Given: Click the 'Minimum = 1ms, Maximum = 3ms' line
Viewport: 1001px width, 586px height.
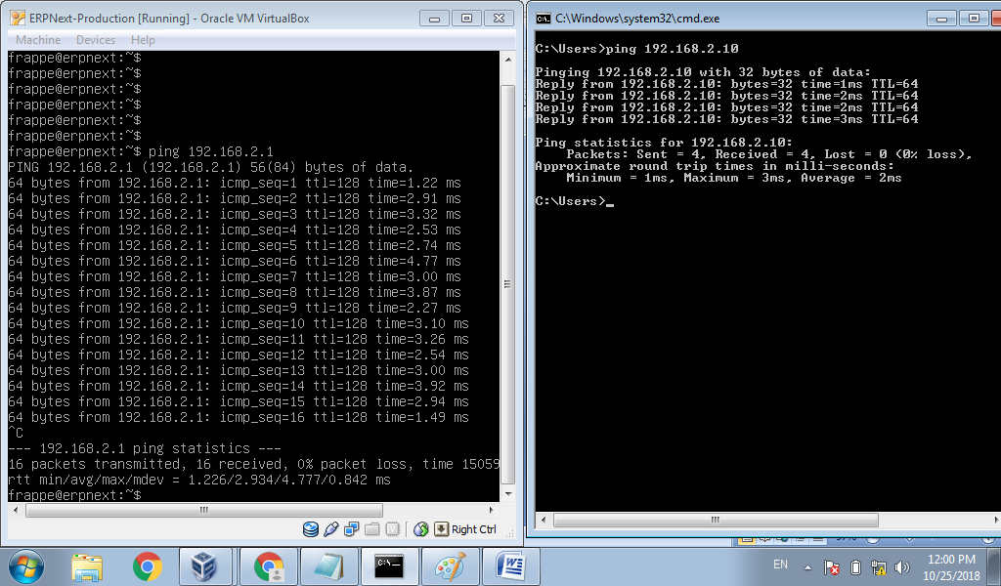Looking at the screenshot, I should click(x=734, y=178).
